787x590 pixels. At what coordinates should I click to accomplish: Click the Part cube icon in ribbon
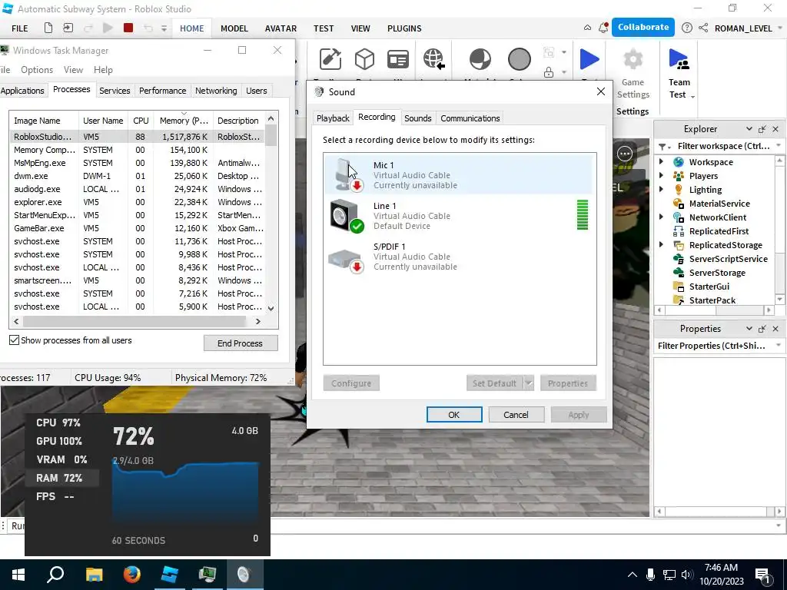click(x=364, y=59)
